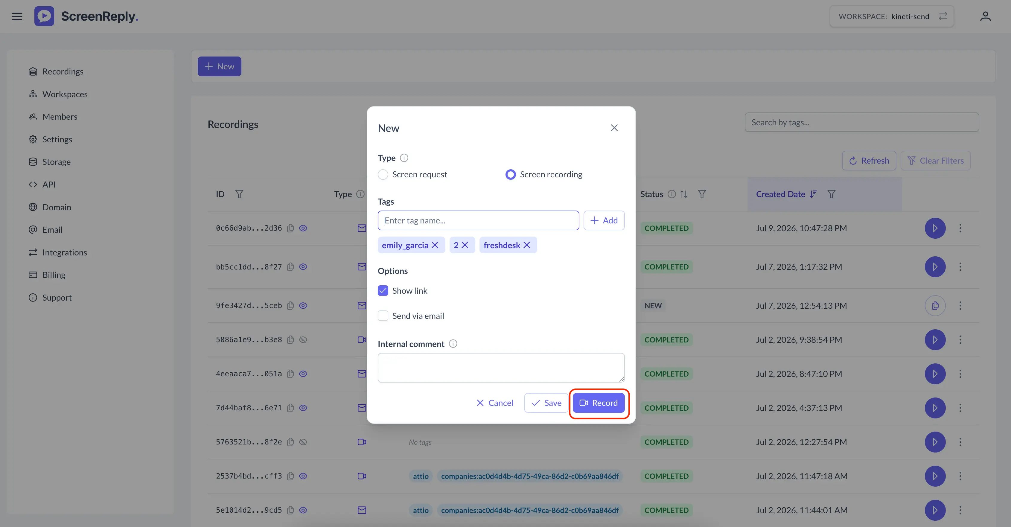Click Clear Filters button
This screenshot has height=527, width=1011.
[935, 161]
